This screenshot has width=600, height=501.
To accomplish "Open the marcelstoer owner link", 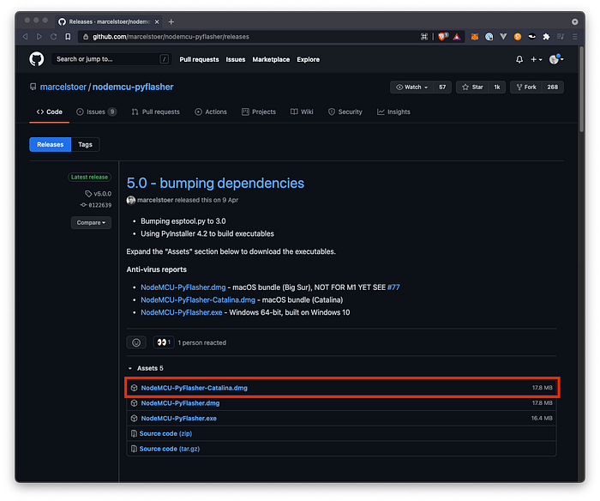I will click(63, 87).
